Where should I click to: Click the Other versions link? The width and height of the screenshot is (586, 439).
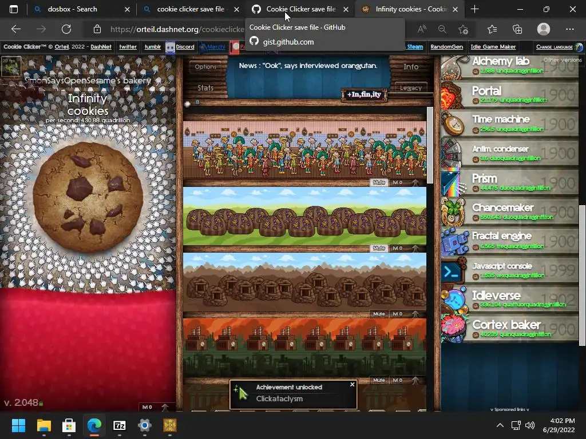[563, 59]
